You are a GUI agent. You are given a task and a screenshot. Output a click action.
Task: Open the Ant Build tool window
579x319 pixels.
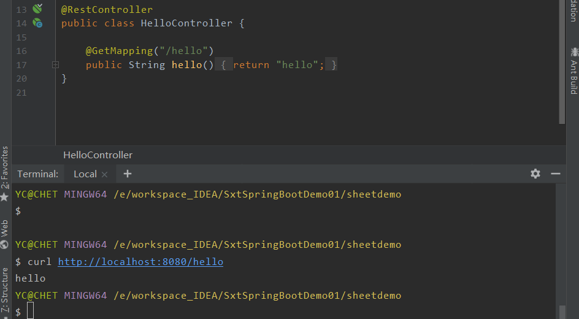(x=573, y=71)
